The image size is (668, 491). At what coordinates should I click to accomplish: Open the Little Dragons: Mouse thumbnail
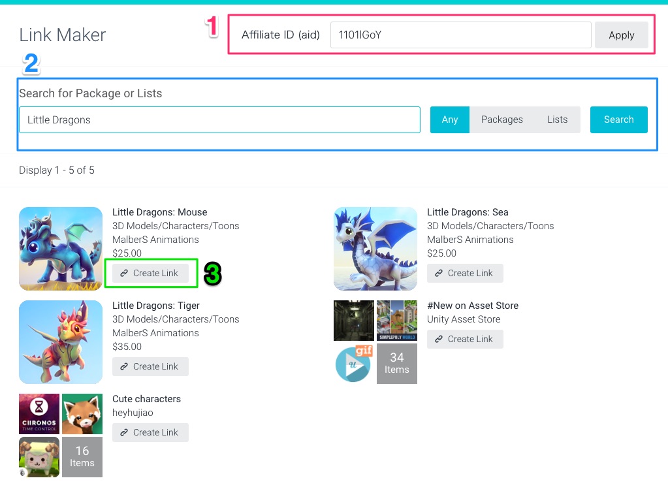coord(61,249)
